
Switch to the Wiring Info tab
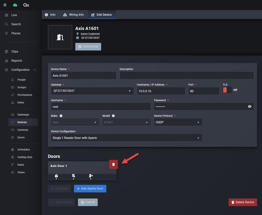(x=73, y=15)
